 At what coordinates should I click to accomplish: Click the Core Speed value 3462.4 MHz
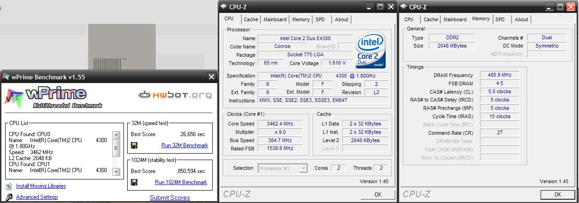[280, 124]
